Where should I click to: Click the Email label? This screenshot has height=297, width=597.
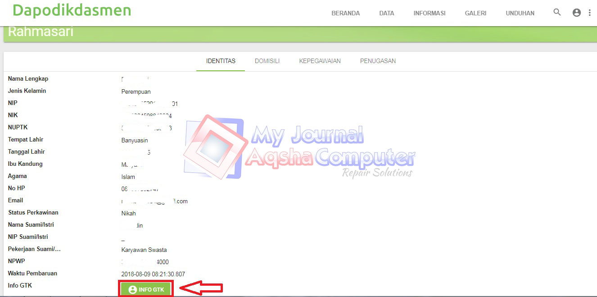coord(16,201)
